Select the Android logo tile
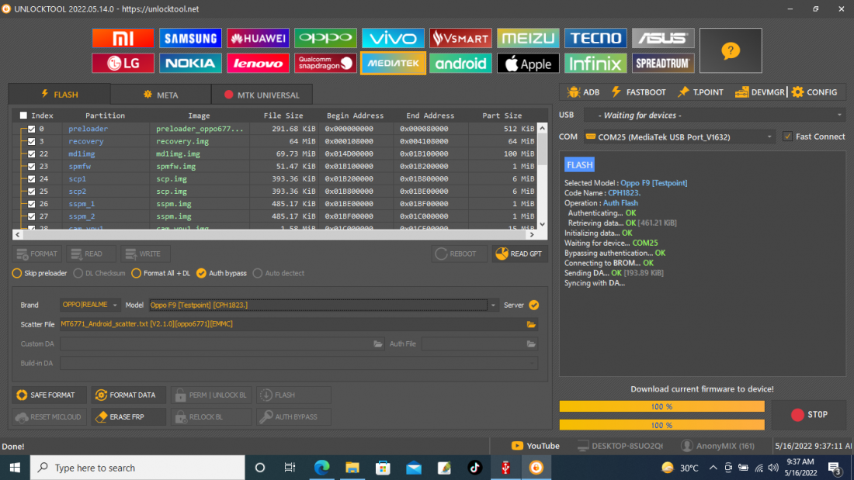The image size is (854, 480). (x=460, y=63)
